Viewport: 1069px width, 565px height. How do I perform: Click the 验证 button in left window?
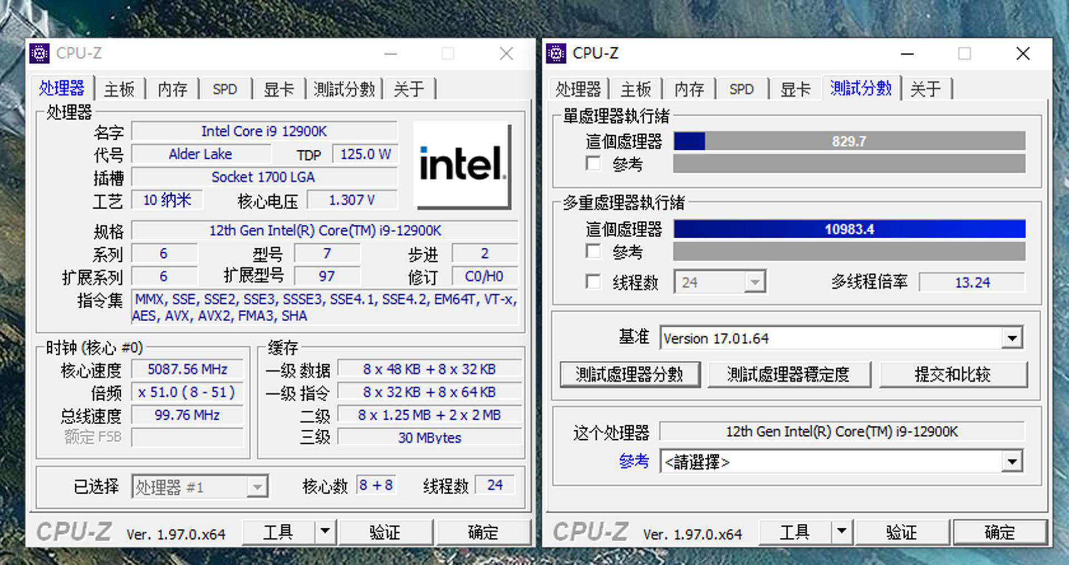pos(385,532)
